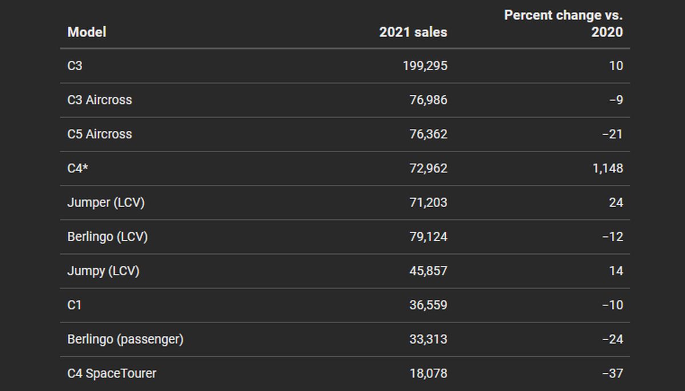Screen dimensions: 685x391
Task: Click the 199,295 sales value
Action: [x=425, y=66]
